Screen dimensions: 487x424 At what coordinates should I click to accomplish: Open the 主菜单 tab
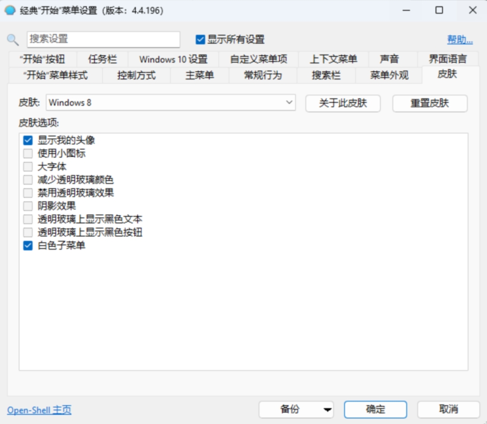[200, 76]
